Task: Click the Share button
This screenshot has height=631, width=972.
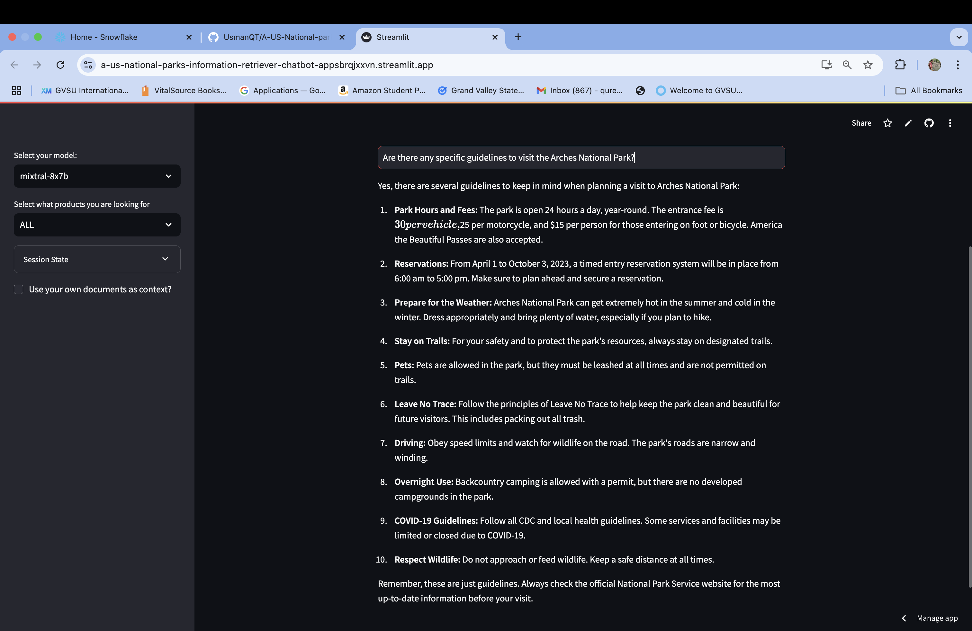Action: pos(861,123)
